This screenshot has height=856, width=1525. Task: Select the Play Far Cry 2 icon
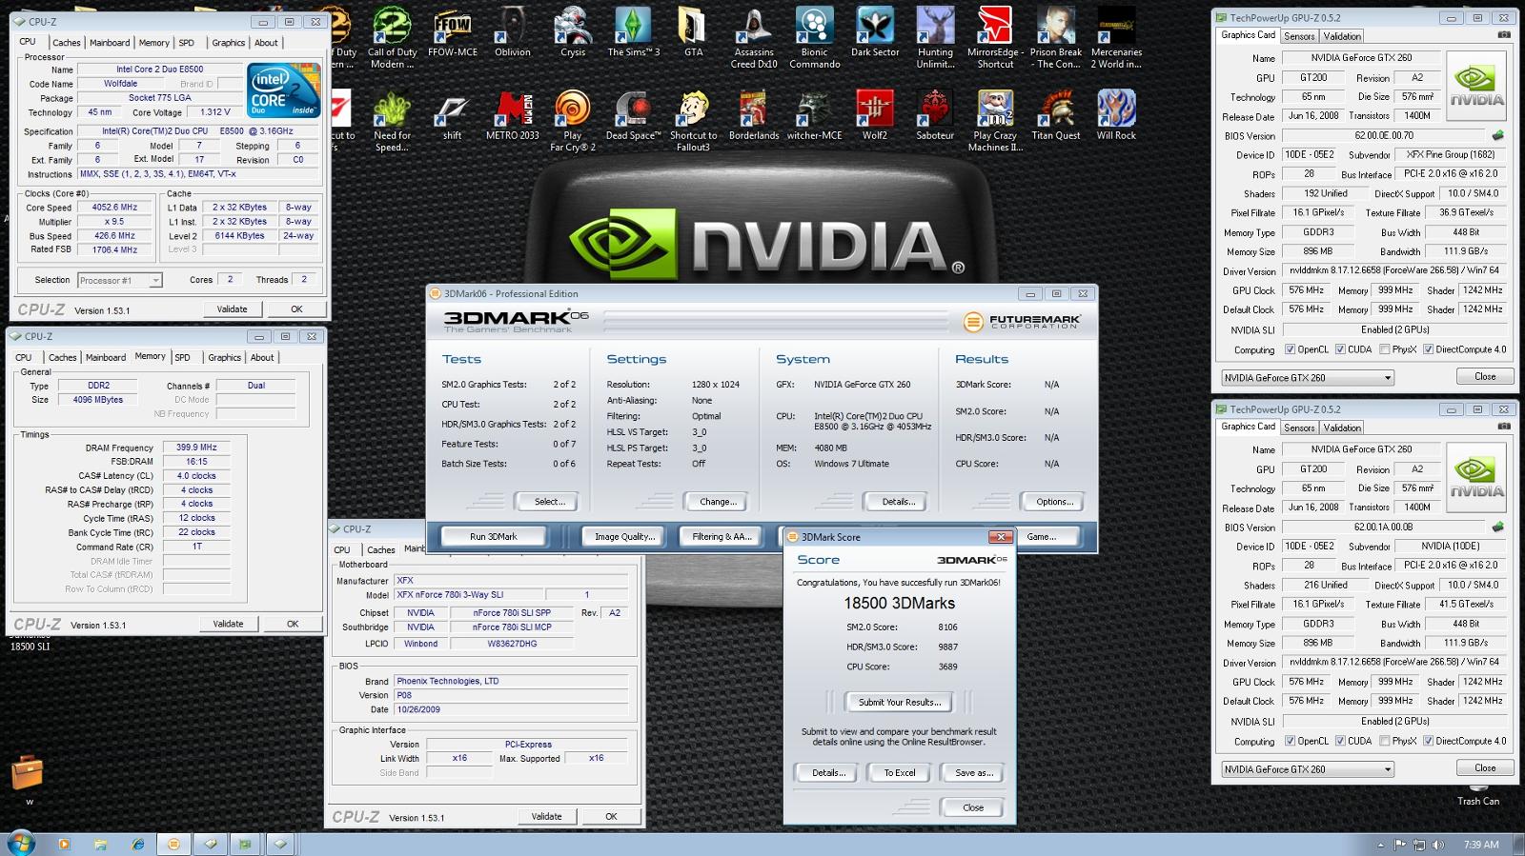pyautogui.click(x=573, y=120)
